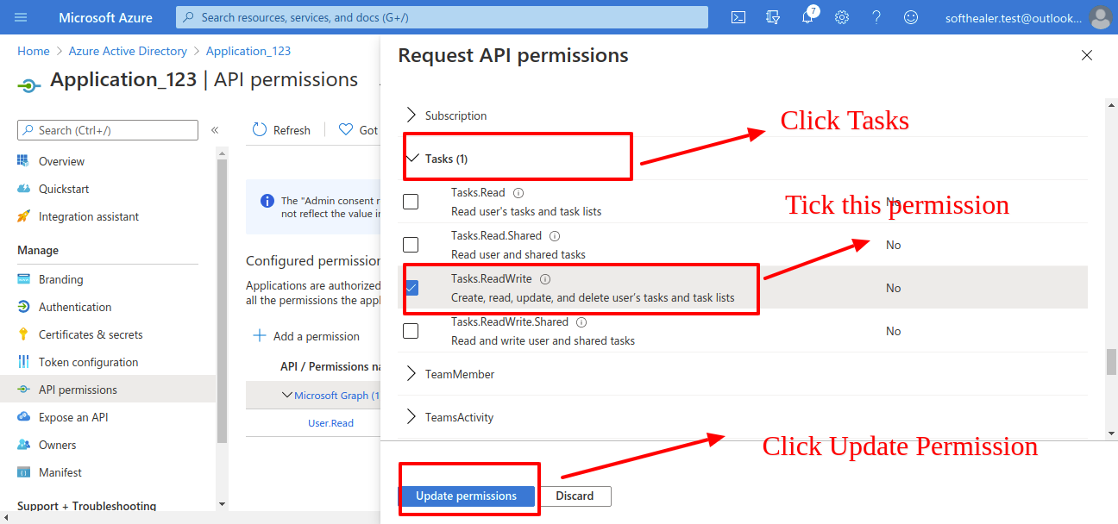The width and height of the screenshot is (1118, 524).
Task: Show info for Tasks.ReadWrite.Shared permission
Action: [581, 322]
